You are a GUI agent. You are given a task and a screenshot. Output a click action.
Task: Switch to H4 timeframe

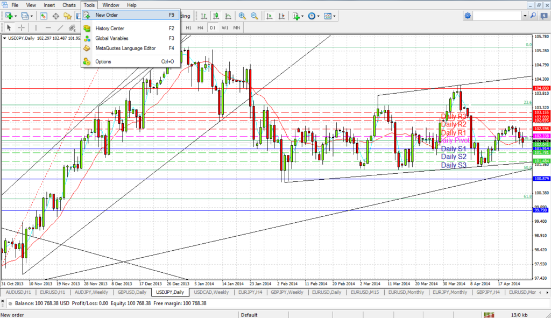(x=200, y=27)
